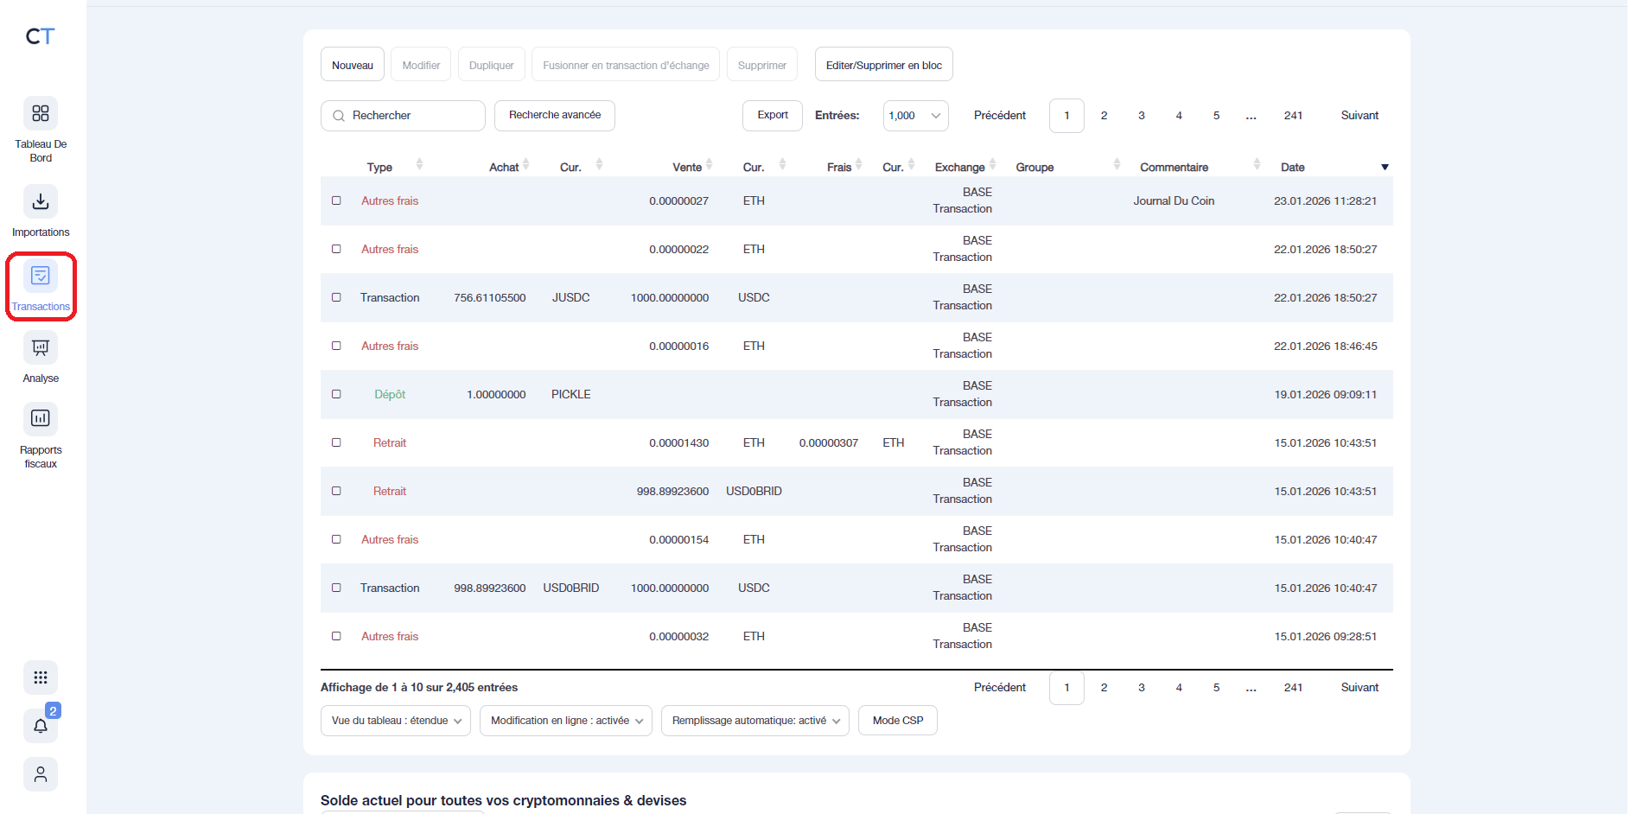The width and height of the screenshot is (1636, 814).
Task: Open the apps grid icon at bottom
Action: [40, 677]
